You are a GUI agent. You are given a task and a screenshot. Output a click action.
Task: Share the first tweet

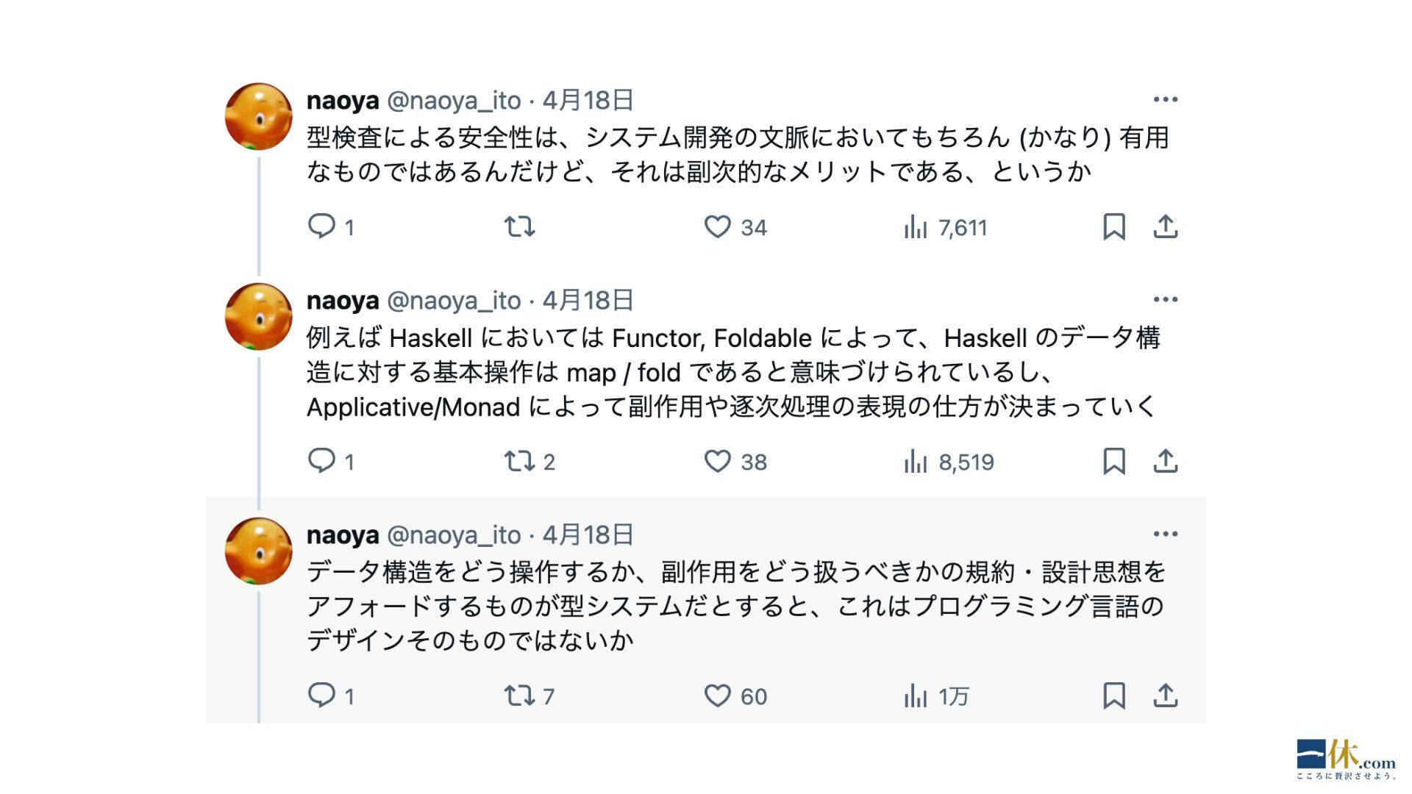tap(1165, 226)
